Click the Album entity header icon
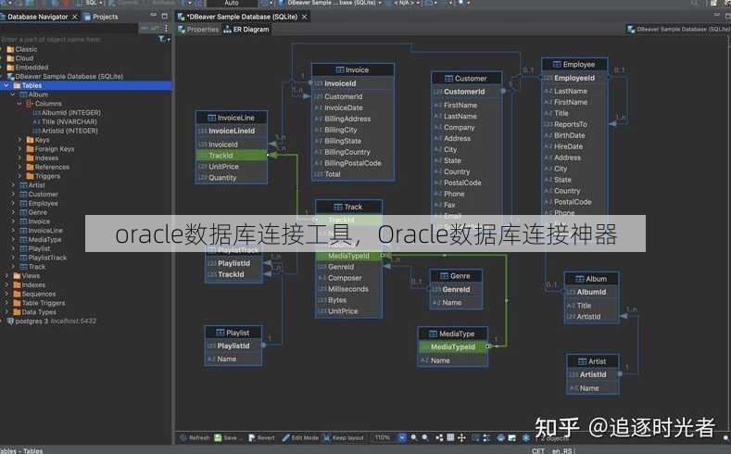Image resolution: width=731 pixels, height=454 pixels. 580,279
